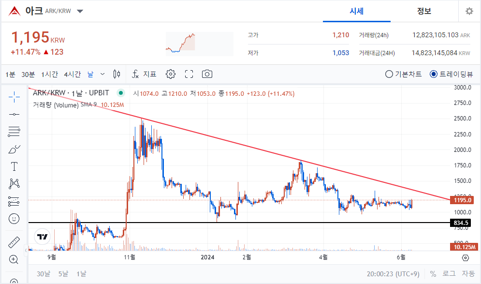Click the 거래량 (Volume) indicator legend
Image resolution: width=481 pixels, height=284 pixels.
56,105
